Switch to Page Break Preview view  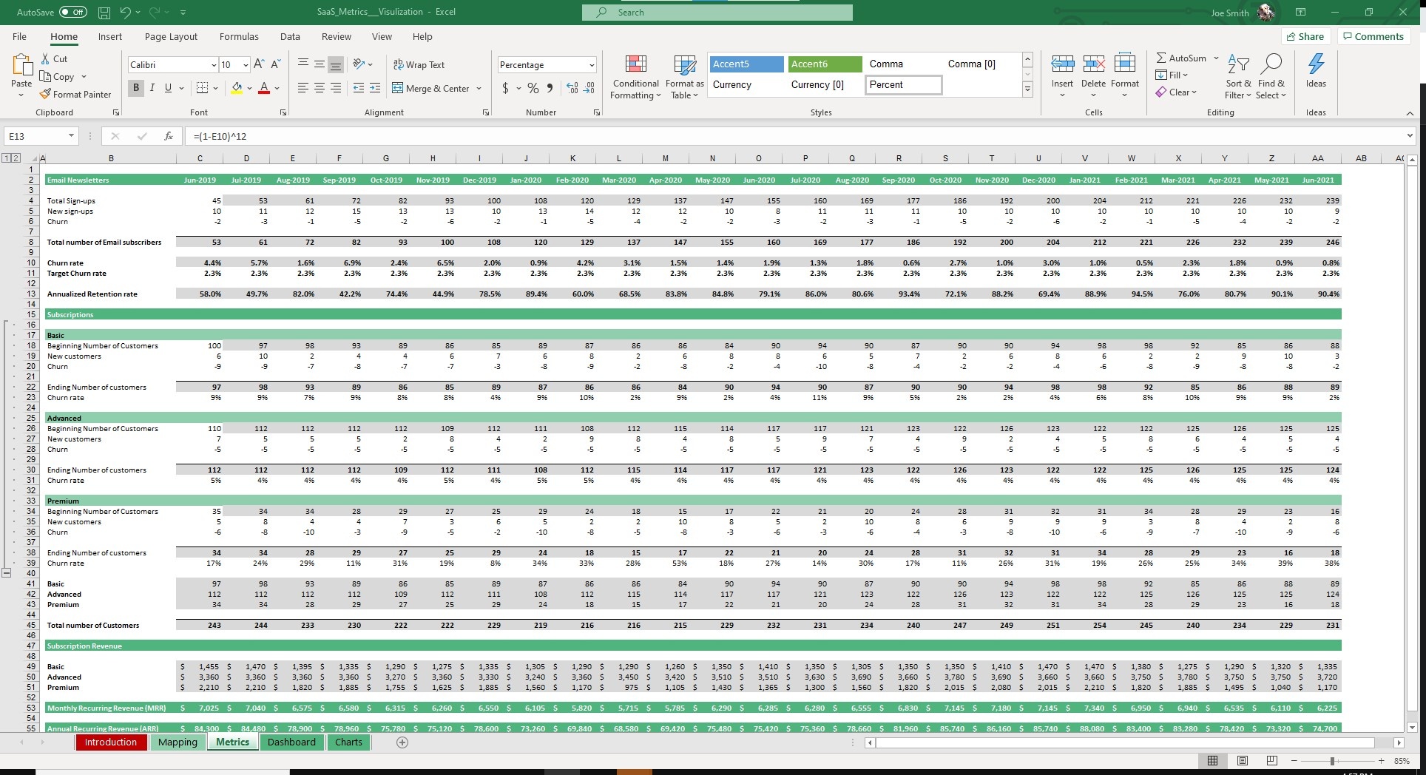click(x=1271, y=760)
